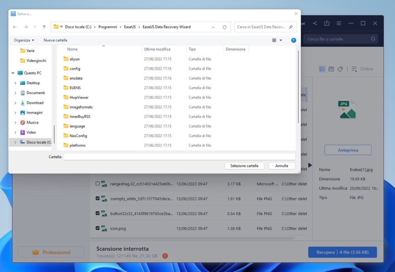Select the language folder

point(77,126)
